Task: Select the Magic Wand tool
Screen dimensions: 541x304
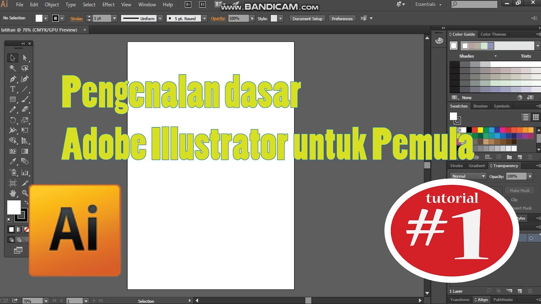Action: (x=13, y=68)
